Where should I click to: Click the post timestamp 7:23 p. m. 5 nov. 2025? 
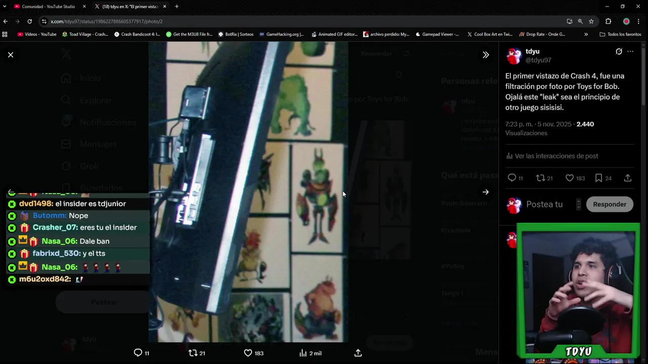pyautogui.click(x=538, y=124)
